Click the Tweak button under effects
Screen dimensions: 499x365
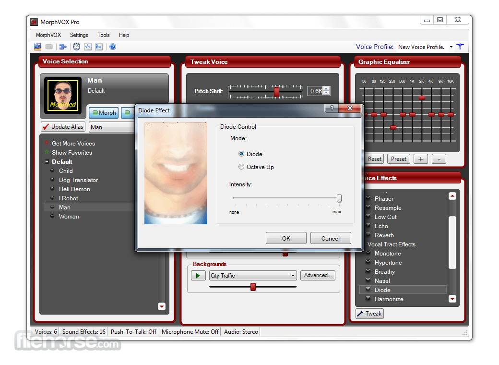click(369, 314)
